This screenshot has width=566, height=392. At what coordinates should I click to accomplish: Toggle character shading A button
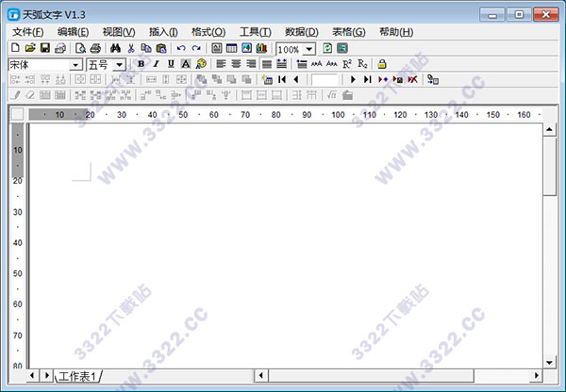[x=186, y=64]
